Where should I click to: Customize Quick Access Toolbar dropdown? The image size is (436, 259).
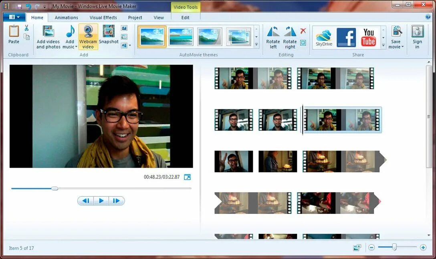pyautogui.click(x=44, y=7)
